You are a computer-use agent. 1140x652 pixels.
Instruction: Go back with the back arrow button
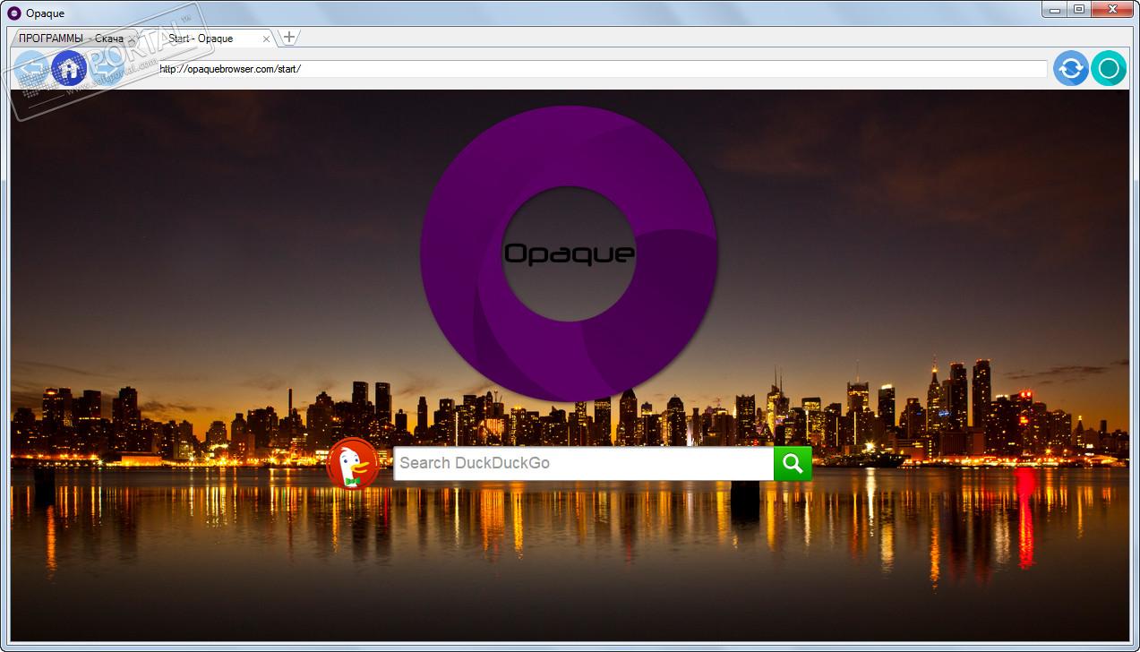point(32,69)
